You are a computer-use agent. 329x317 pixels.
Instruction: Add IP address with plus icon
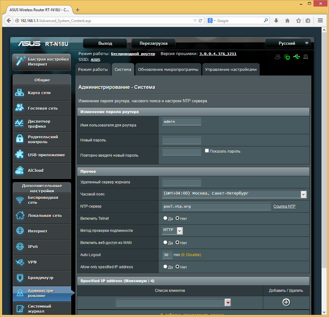286,302
